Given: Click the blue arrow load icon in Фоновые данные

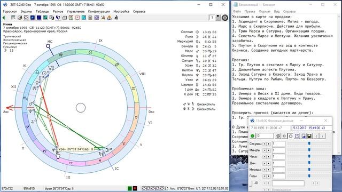Looking at the screenshot, I should pyautogui.click(x=304, y=136).
